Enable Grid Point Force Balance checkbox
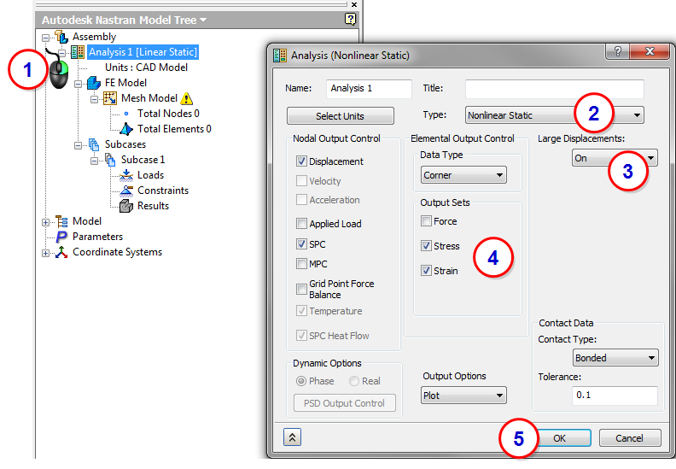The width and height of the screenshot is (676, 469). point(301,289)
